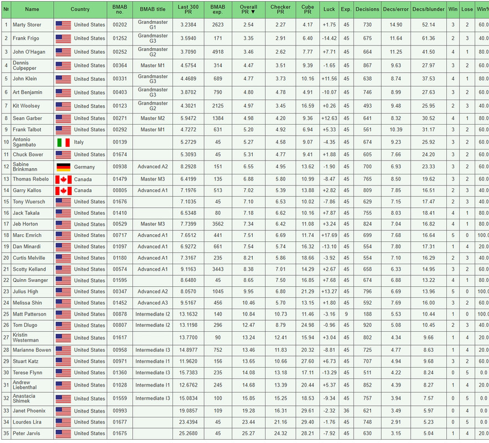Select the name Marty Storer
Screen dimensions: 489x443
(x=27, y=24)
